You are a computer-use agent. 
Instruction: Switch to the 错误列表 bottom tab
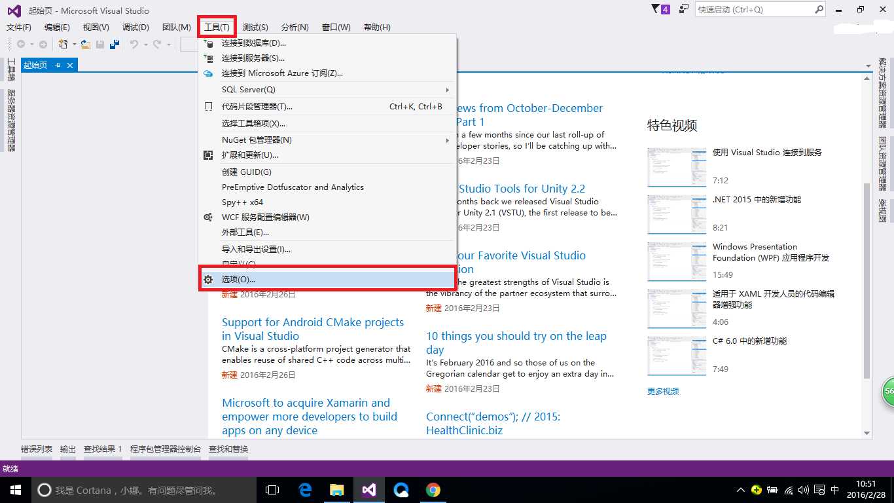[37, 449]
